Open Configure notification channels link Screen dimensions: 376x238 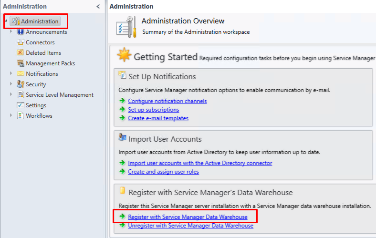coord(167,101)
